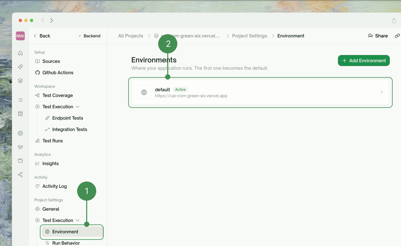Go to Test Coverage
This screenshot has width=401, height=246.
pos(58,95)
